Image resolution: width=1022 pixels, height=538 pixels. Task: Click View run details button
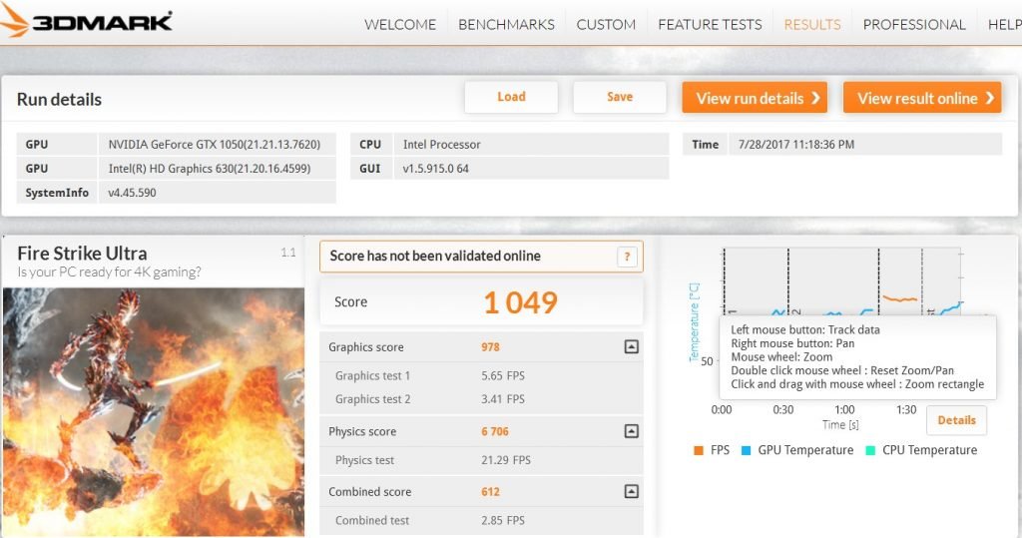click(x=755, y=98)
